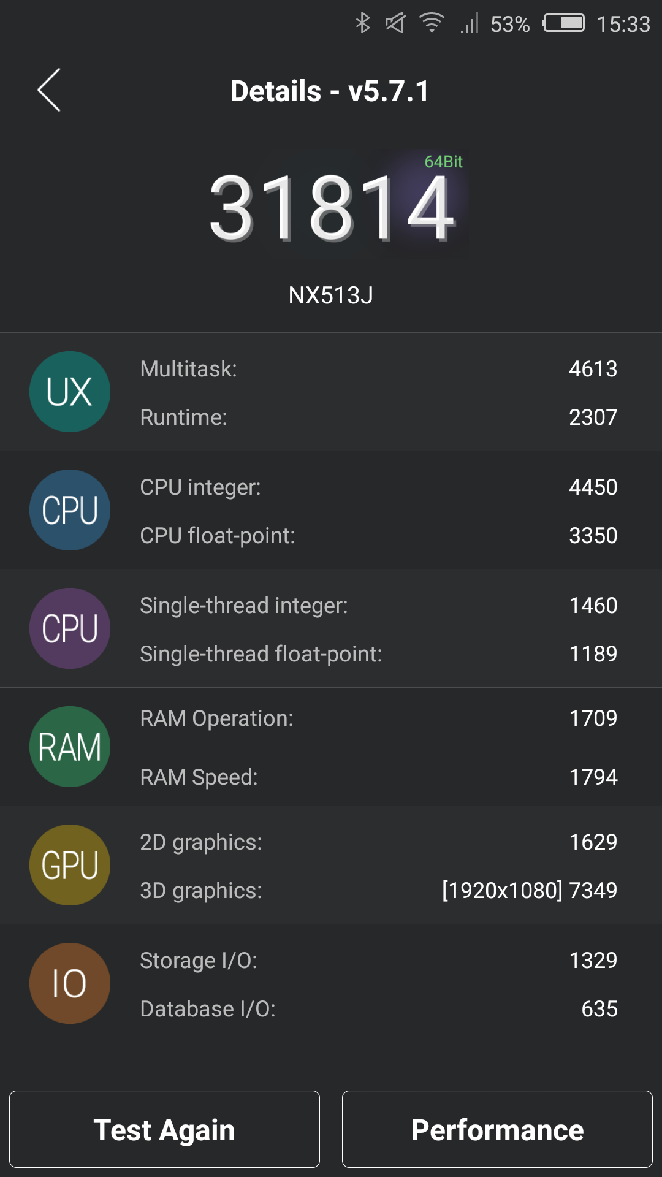Screen dimensions: 662x1177
Task: Select the CPU float-point score row
Action: (378, 536)
